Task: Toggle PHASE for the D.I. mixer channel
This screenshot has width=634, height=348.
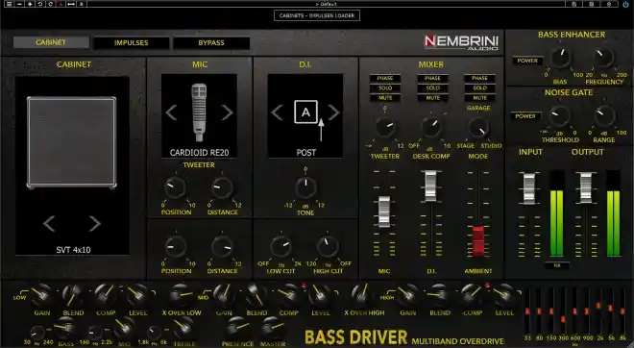Action: coord(432,78)
